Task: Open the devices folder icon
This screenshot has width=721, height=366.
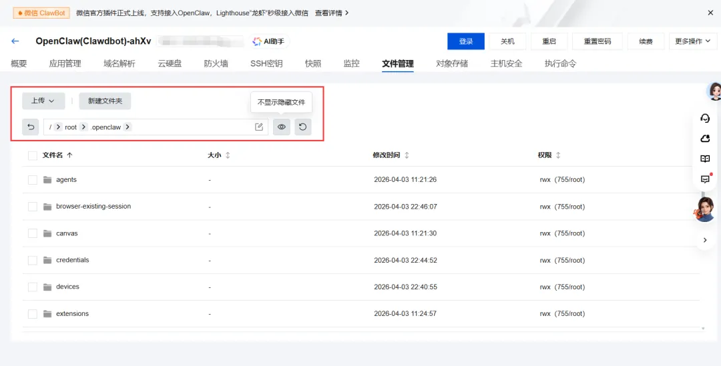Action: (47, 287)
